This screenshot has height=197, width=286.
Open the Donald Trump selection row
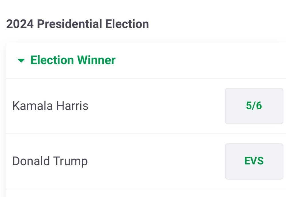pos(114,161)
